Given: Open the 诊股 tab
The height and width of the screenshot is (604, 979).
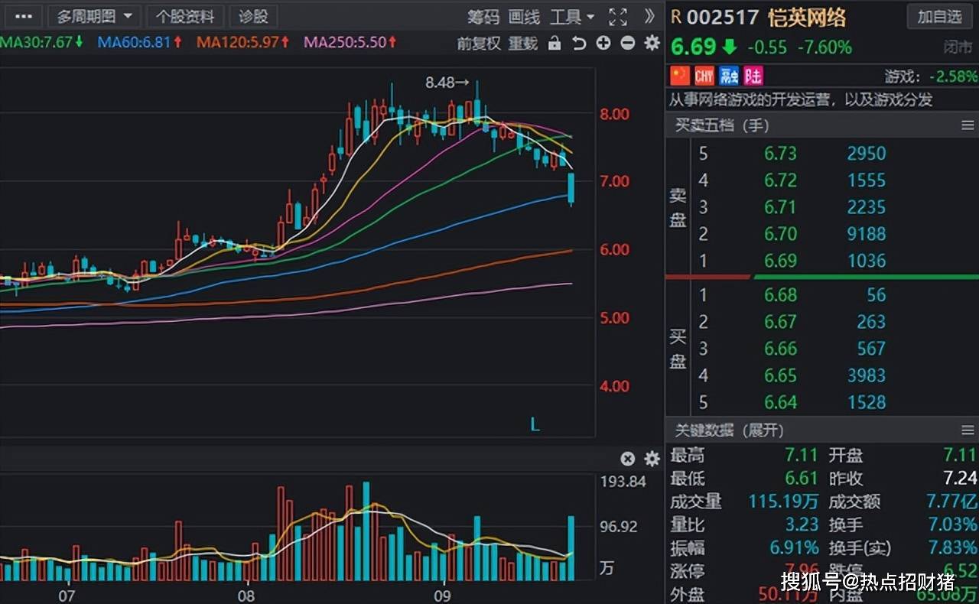Looking at the screenshot, I should pyautogui.click(x=253, y=16).
